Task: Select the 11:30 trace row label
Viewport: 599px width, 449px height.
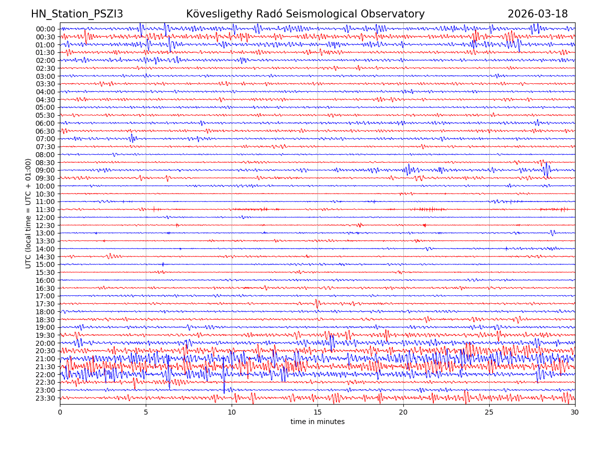Action: pyautogui.click(x=45, y=210)
